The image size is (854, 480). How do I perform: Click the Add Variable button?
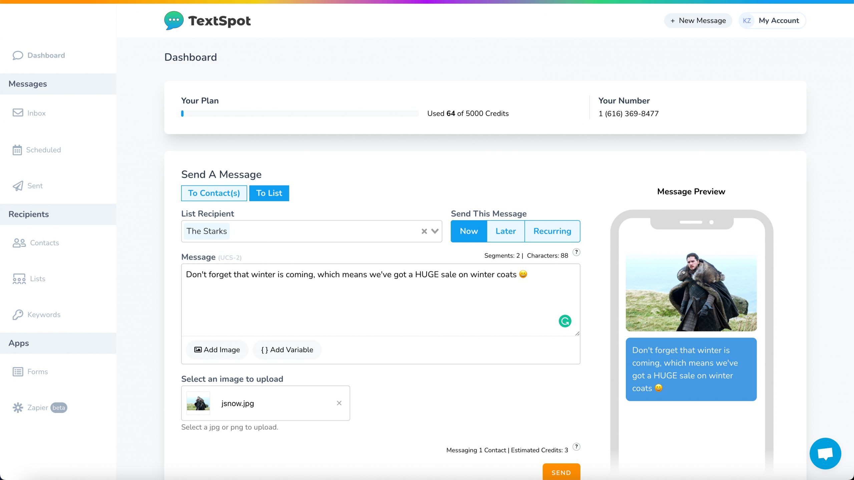[x=287, y=350]
